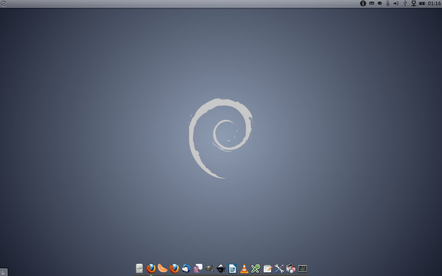Open the file manager cabinet icon in dock
This screenshot has height=276, width=442.
click(139, 268)
